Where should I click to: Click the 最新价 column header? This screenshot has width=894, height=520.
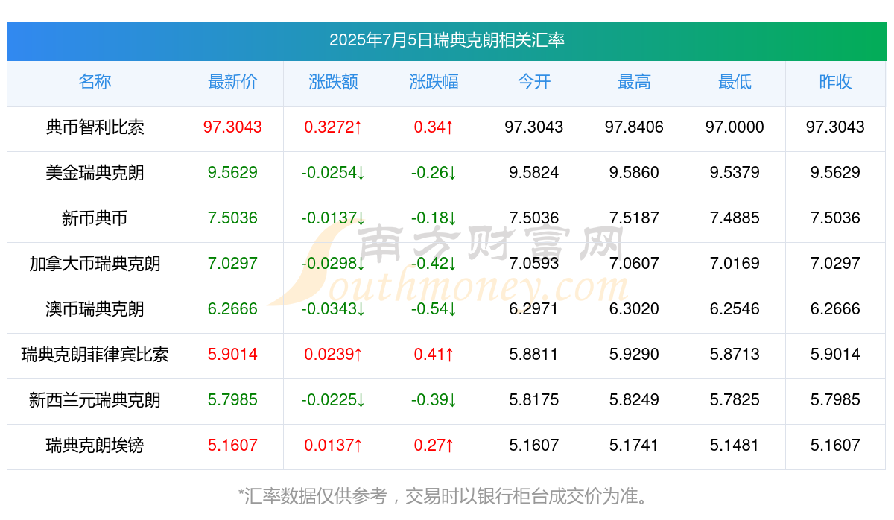pyautogui.click(x=232, y=82)
